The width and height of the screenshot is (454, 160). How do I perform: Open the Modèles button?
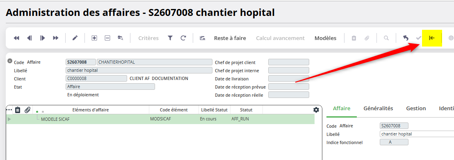click(x=326, y=38)
